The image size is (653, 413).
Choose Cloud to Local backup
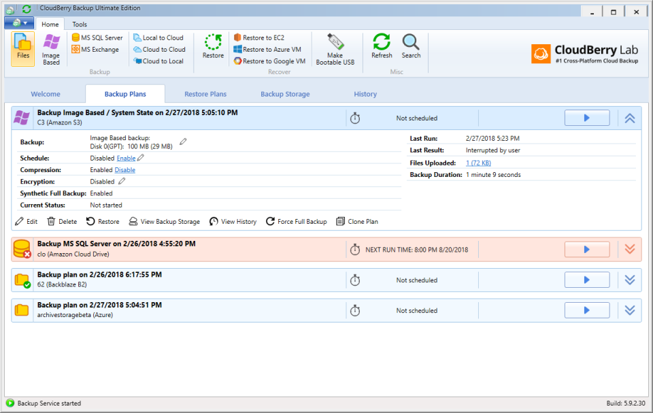click(158, 61)
